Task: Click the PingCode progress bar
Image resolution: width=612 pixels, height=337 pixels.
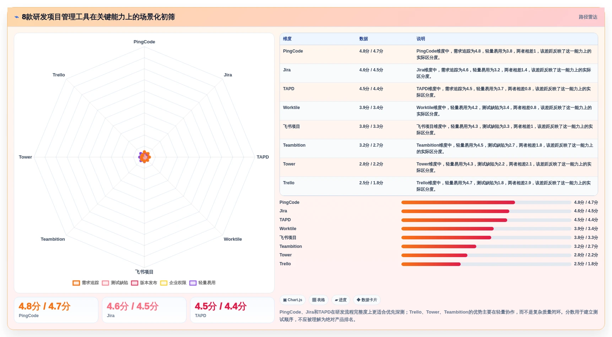Action: click(x=486, y=202)
